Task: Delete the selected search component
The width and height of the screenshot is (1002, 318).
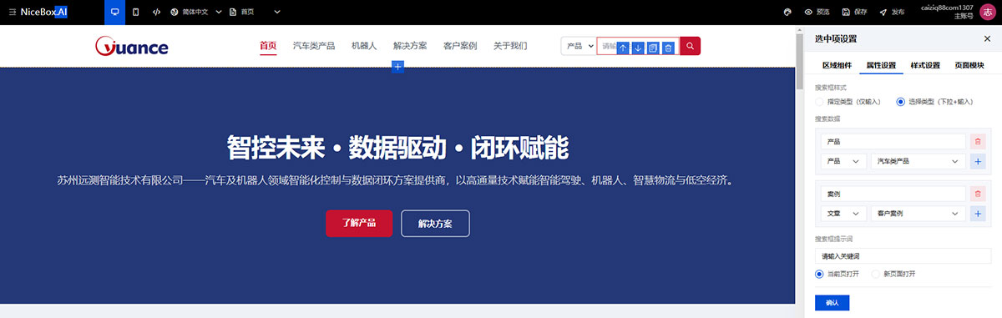Action: [x=668, y=48]
